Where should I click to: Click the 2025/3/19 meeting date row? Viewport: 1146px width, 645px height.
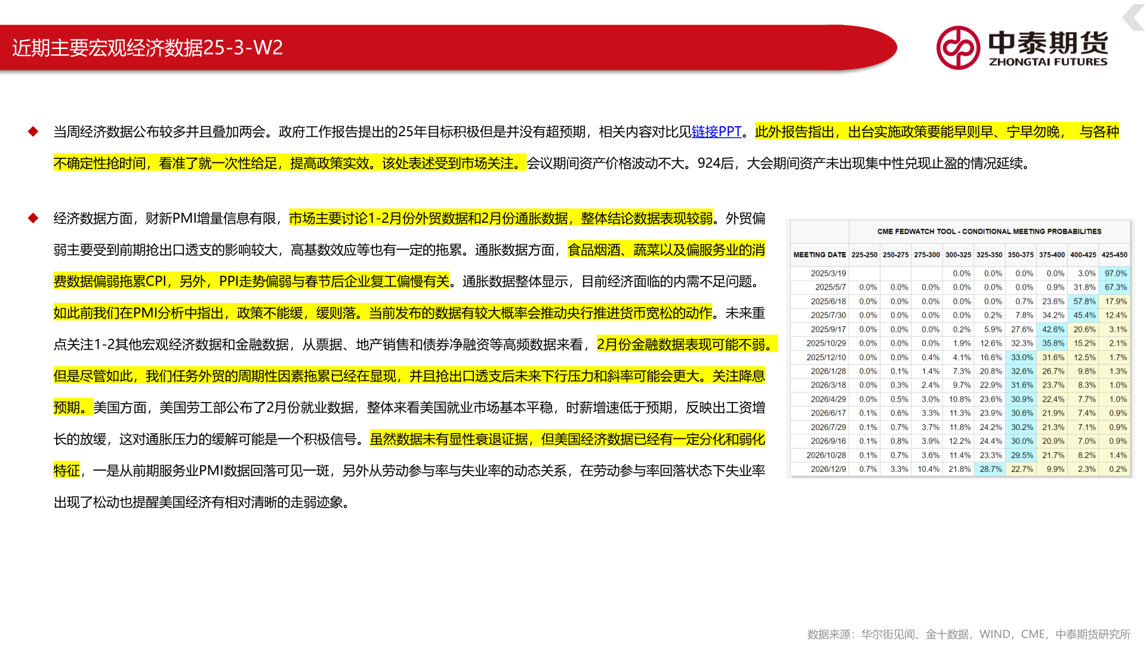click(828, 274)
